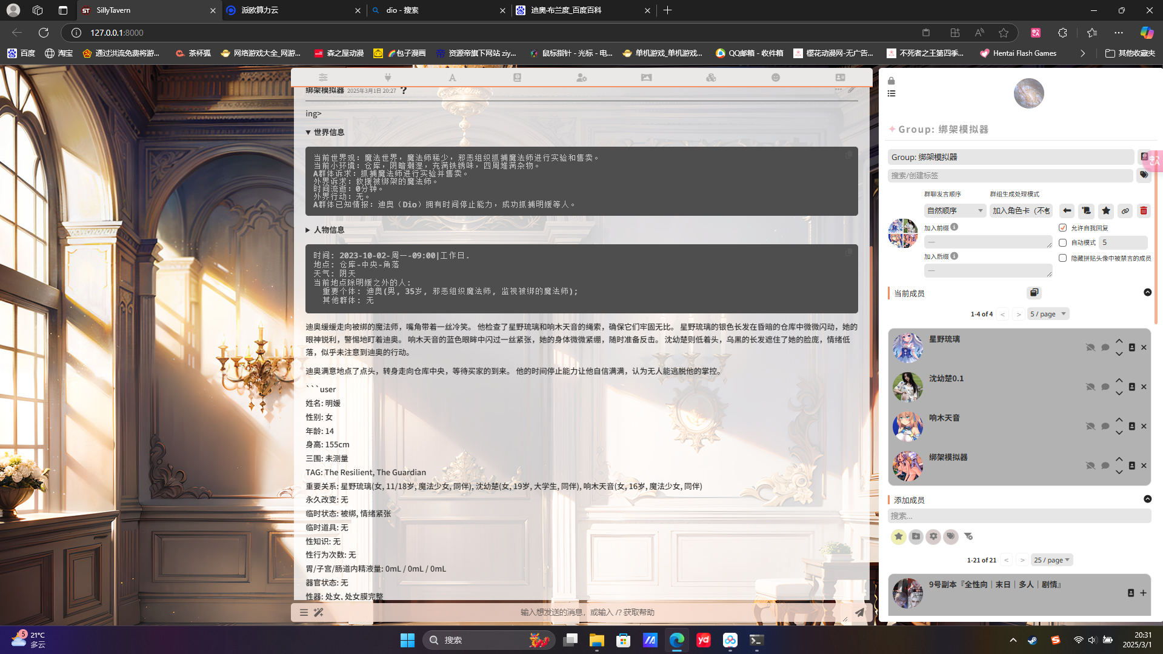
Task: Open the 群聊发言顺序 dropdown
Action: pos(954,211)
